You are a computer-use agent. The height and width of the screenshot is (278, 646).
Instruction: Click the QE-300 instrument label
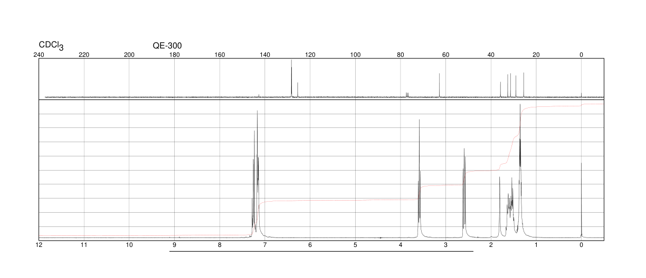[x=167, y=45]
